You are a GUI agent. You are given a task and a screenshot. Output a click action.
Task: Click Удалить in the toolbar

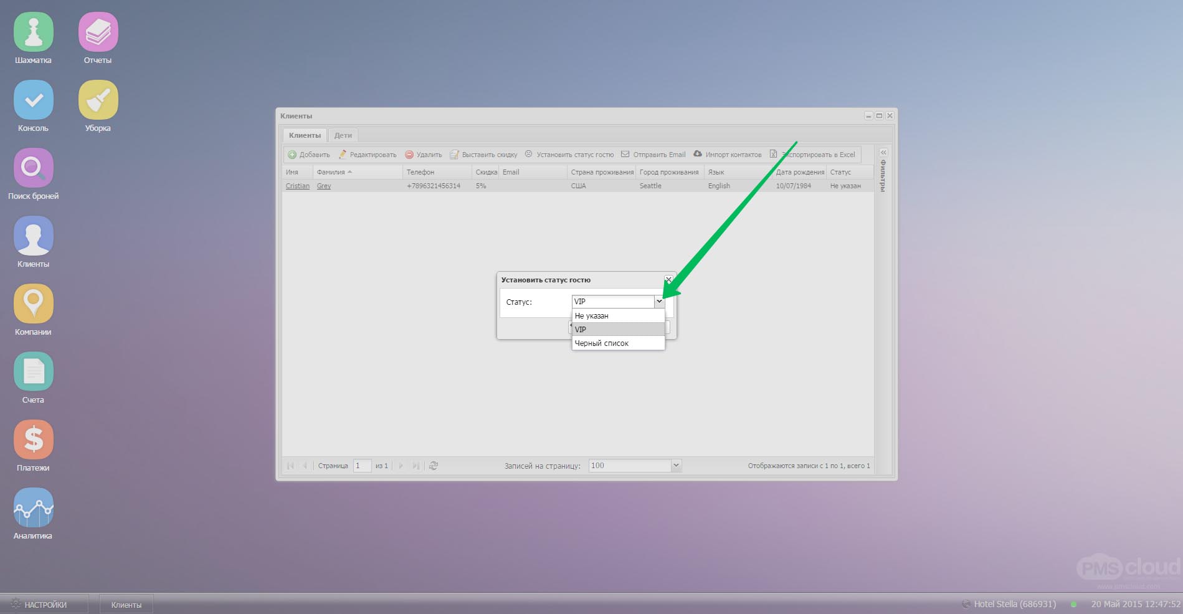[424, 155]
